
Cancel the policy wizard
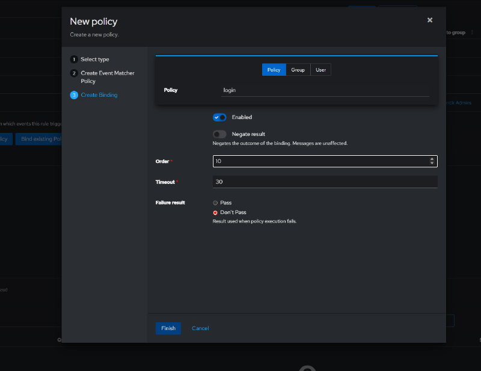[200, 328]
